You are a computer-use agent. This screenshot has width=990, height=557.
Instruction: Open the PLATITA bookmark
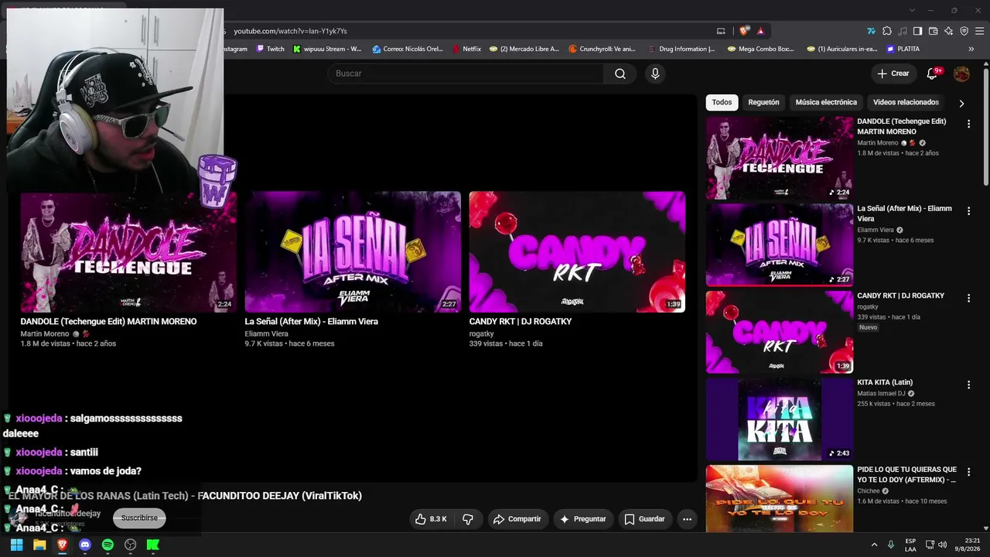(903, 49)
